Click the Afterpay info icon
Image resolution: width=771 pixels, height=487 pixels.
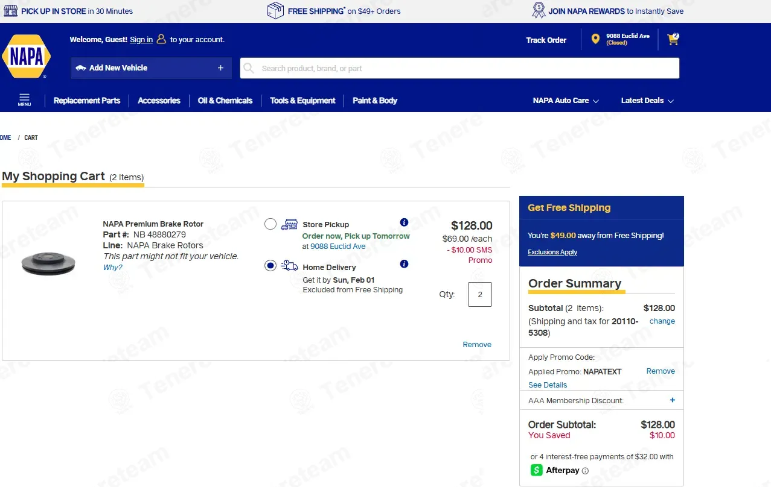(x=585, y=471)
